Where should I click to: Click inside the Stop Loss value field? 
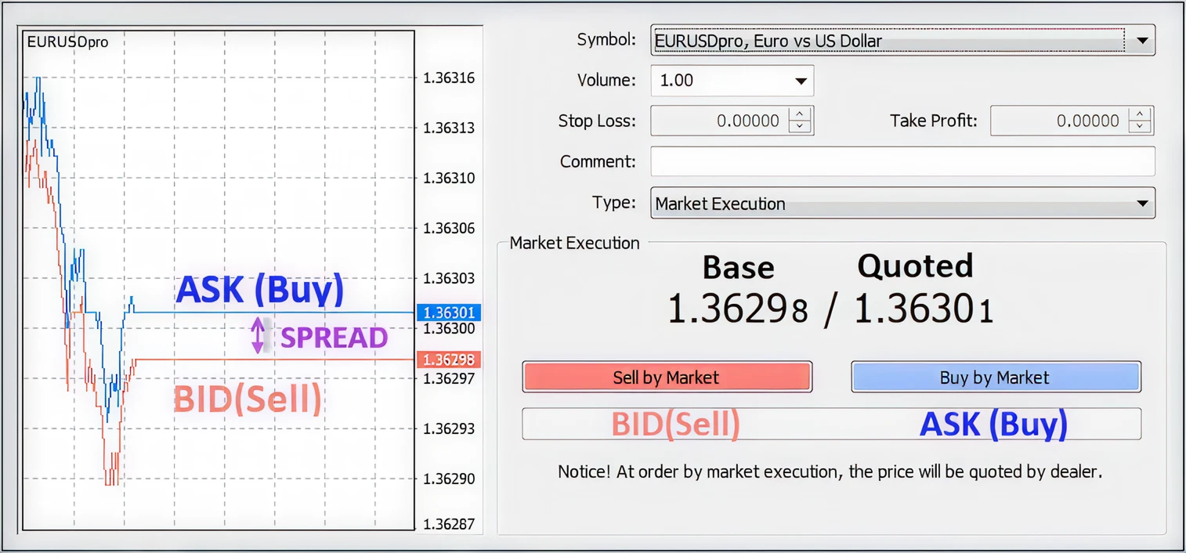click(720, 121)
